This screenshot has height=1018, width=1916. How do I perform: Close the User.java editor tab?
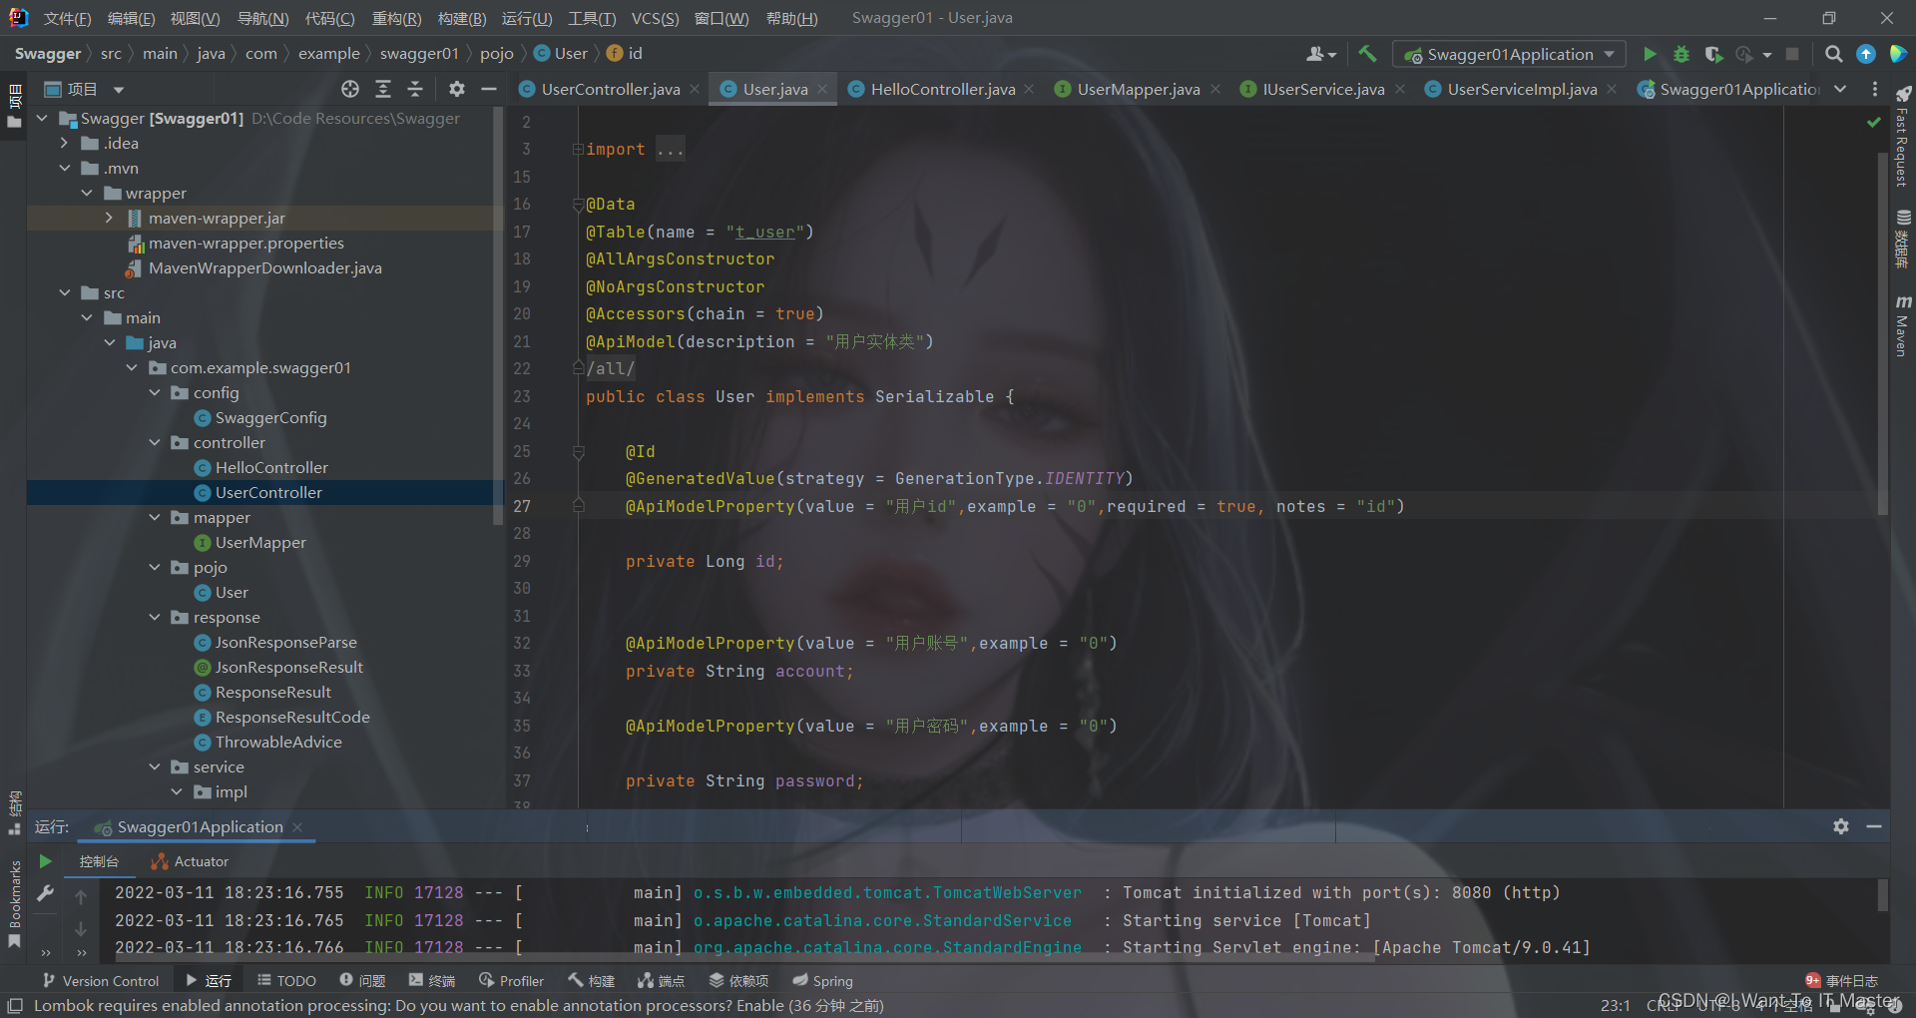822,89
